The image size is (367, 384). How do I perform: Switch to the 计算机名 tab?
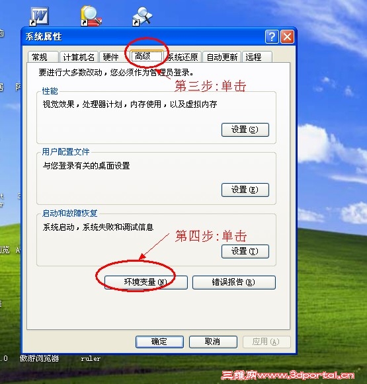tap(79, 57)
